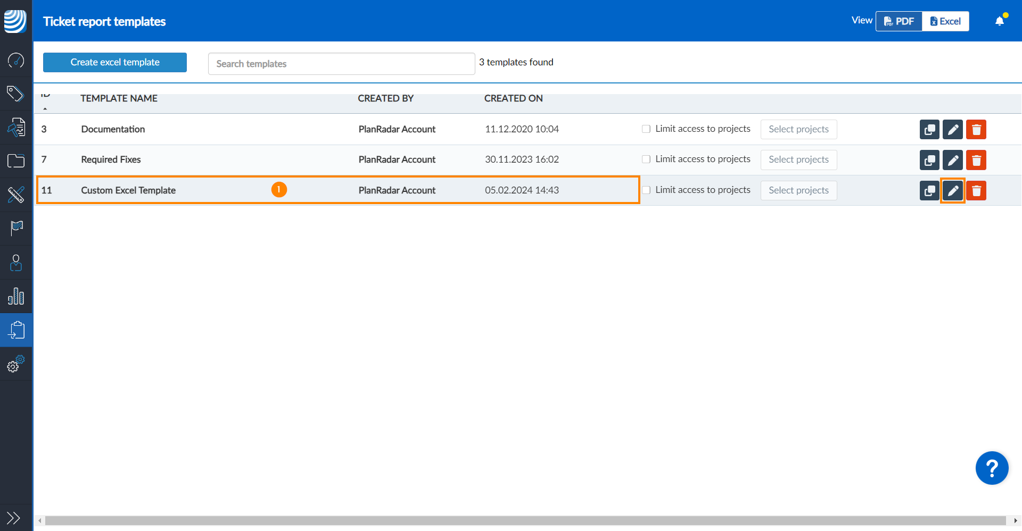The width and height of the screenshot is (1022, 531).
Task: Enable Limit access to projects for Documentation
Action: [x=646, y=129]
